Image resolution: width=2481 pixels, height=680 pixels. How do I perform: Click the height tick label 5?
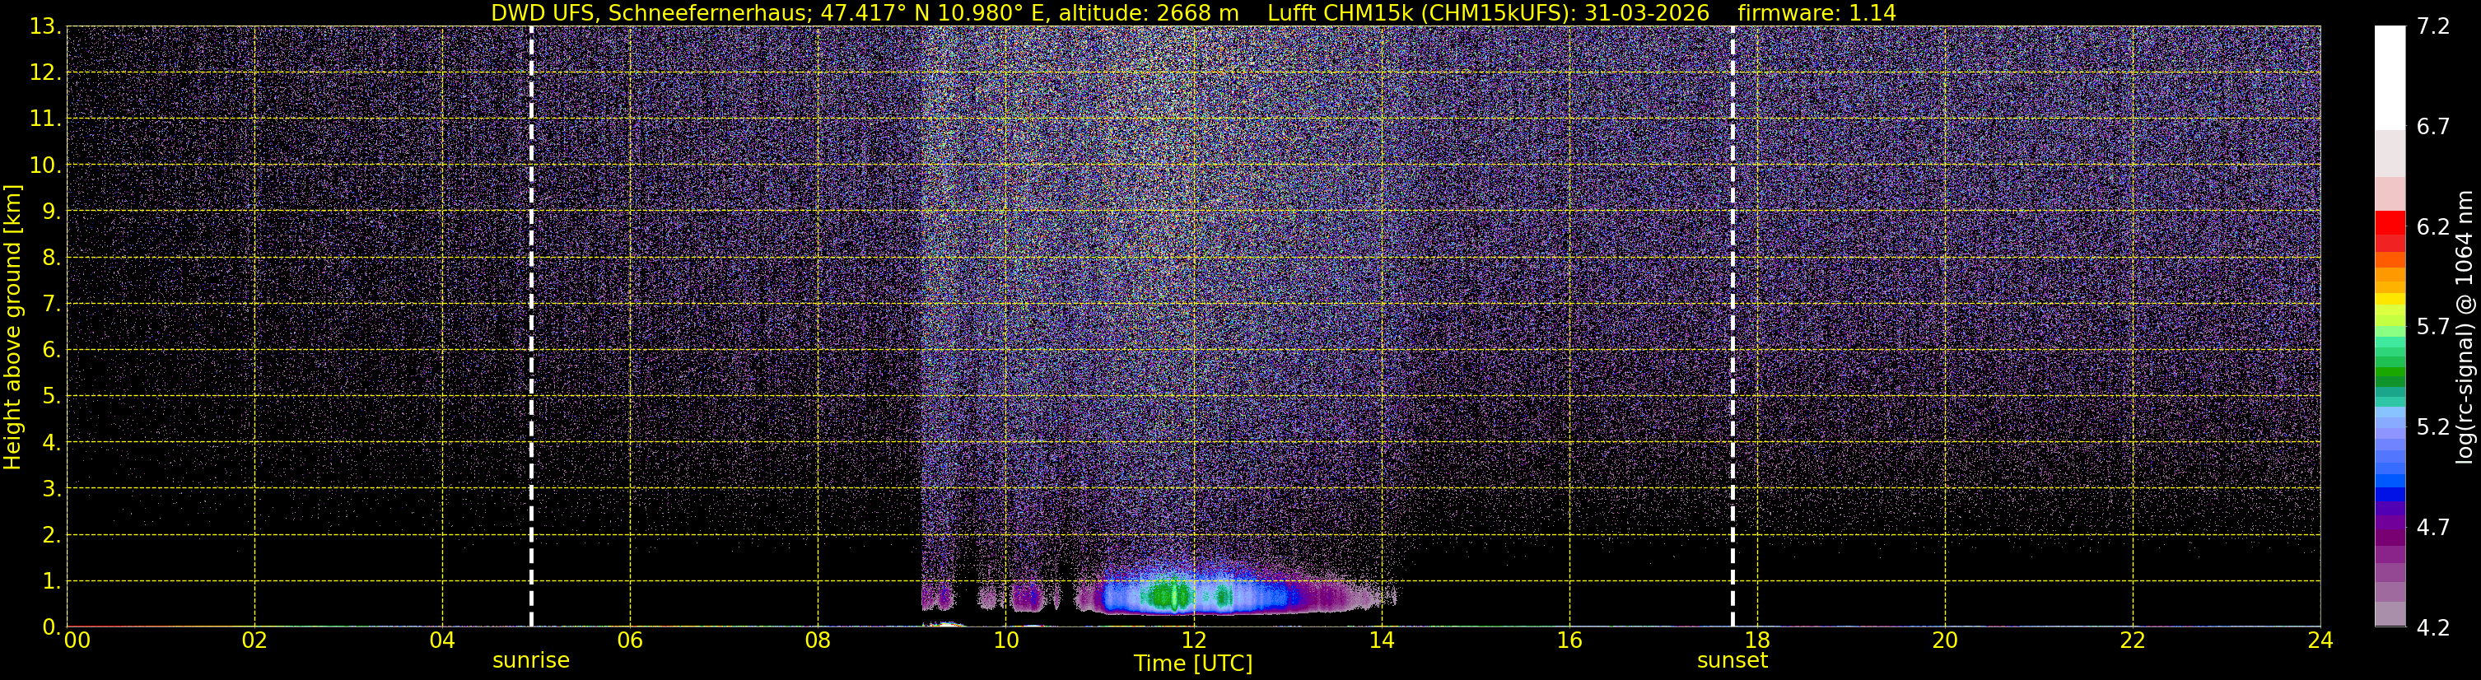click(x=50, y=397)
